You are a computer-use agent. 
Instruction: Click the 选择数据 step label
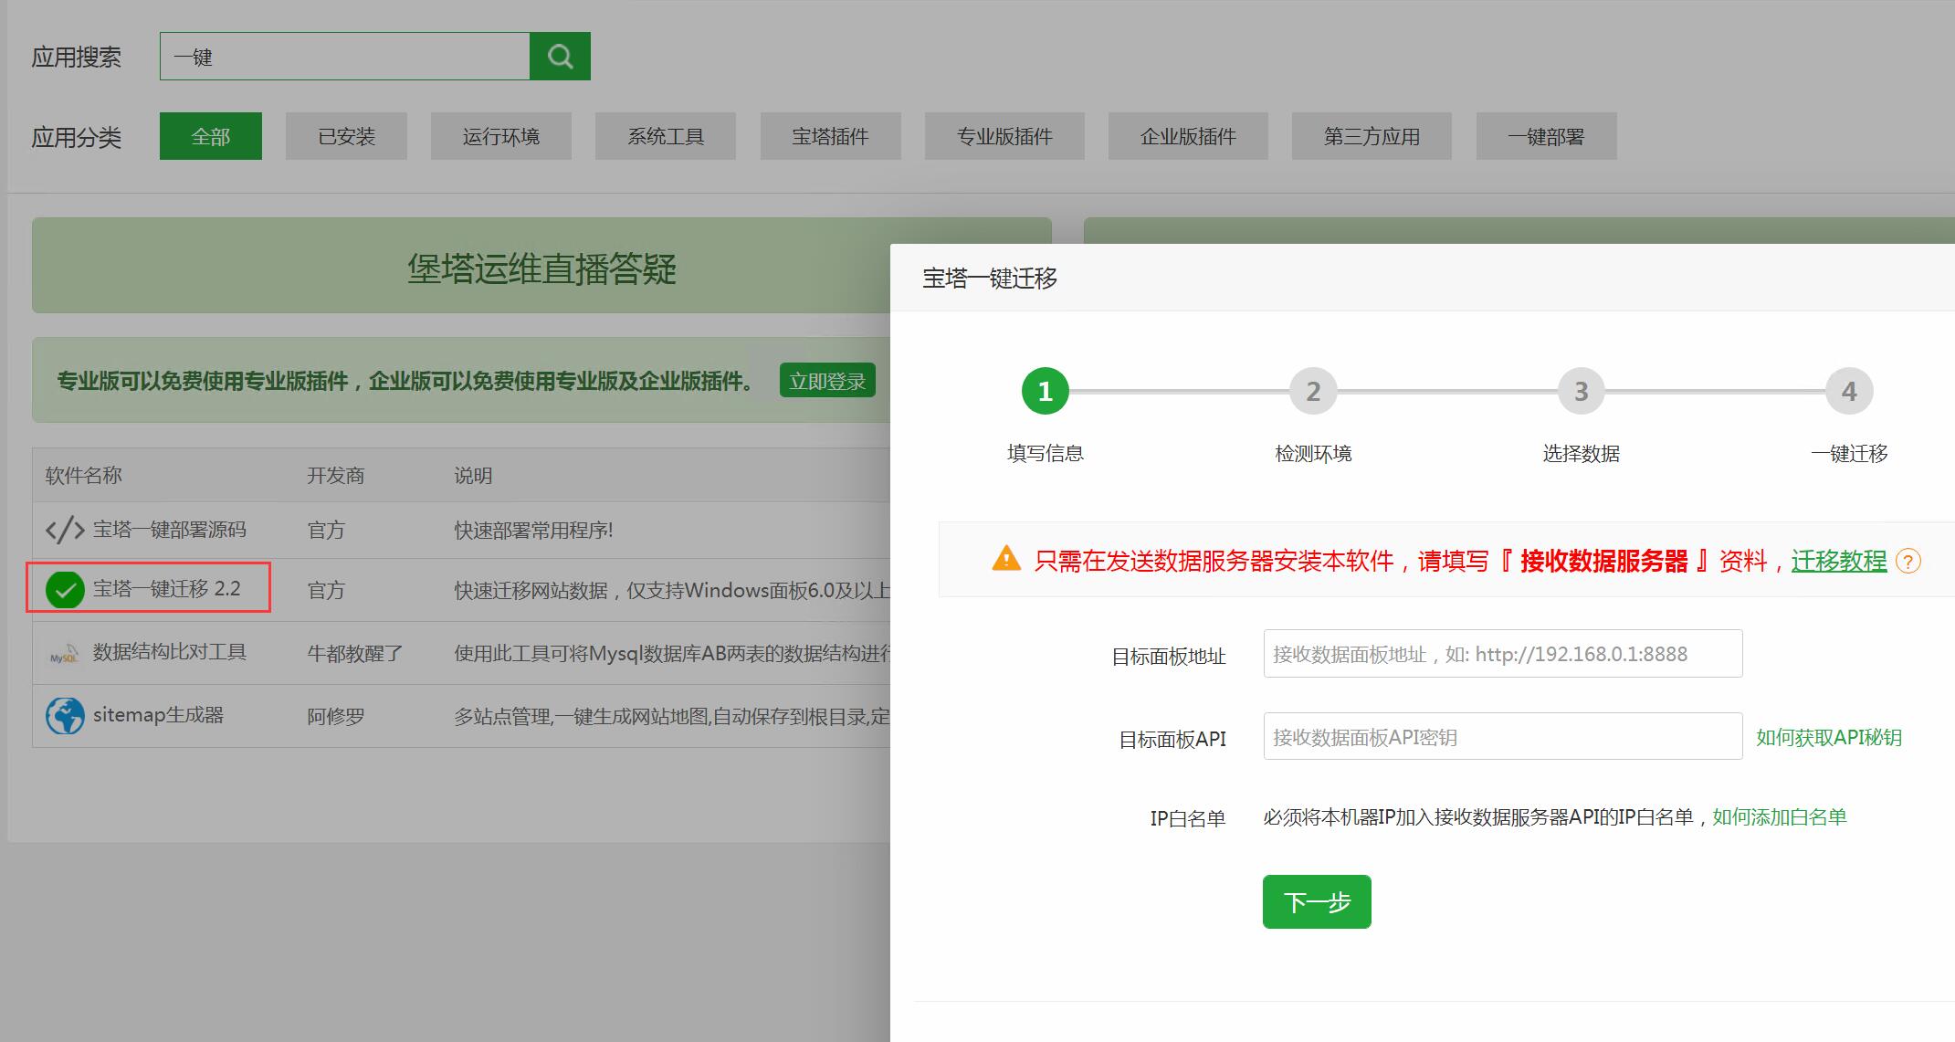[x=1582, y=453]
